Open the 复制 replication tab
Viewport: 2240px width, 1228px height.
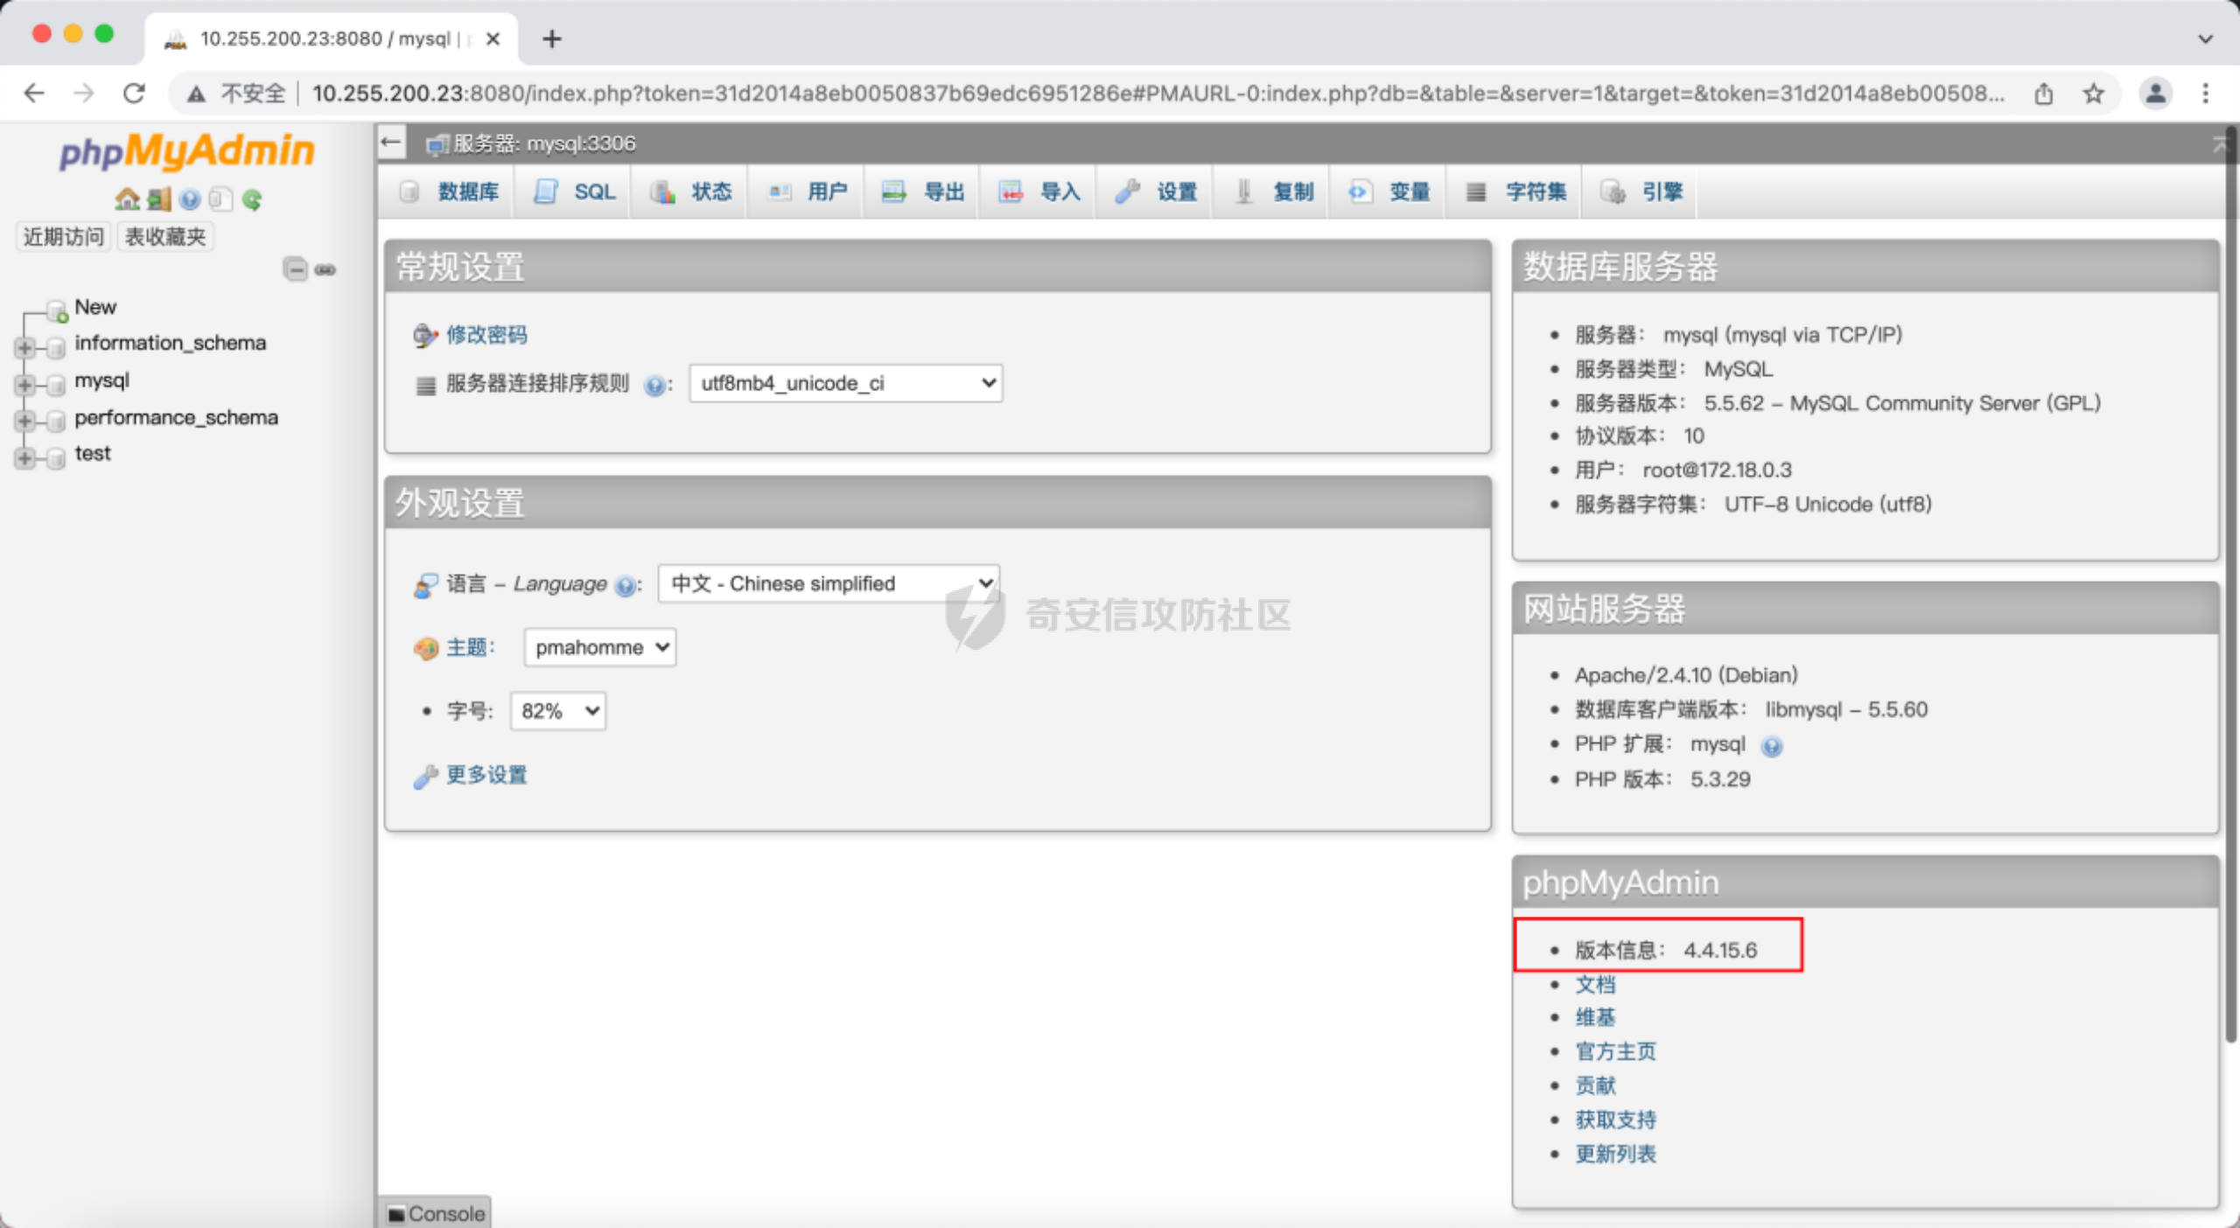click(x=1273, y=192)
